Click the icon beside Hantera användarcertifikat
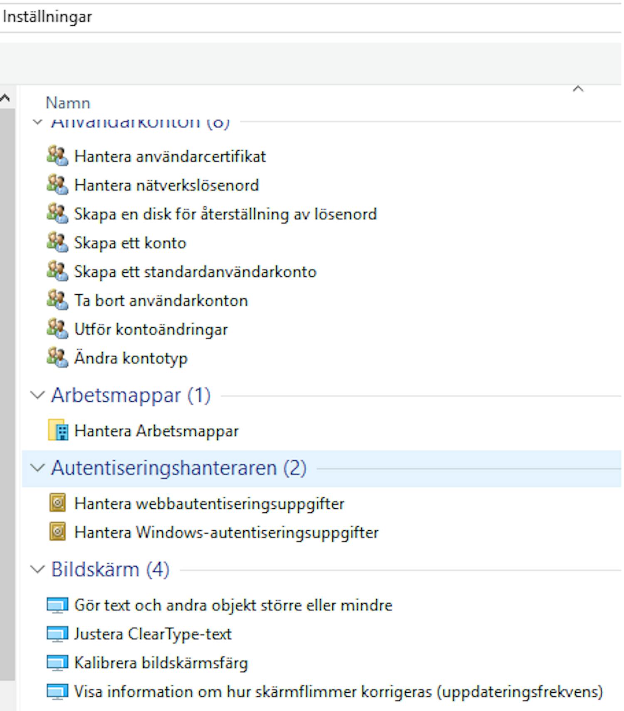The image size is (624, 711). [57, 157]
